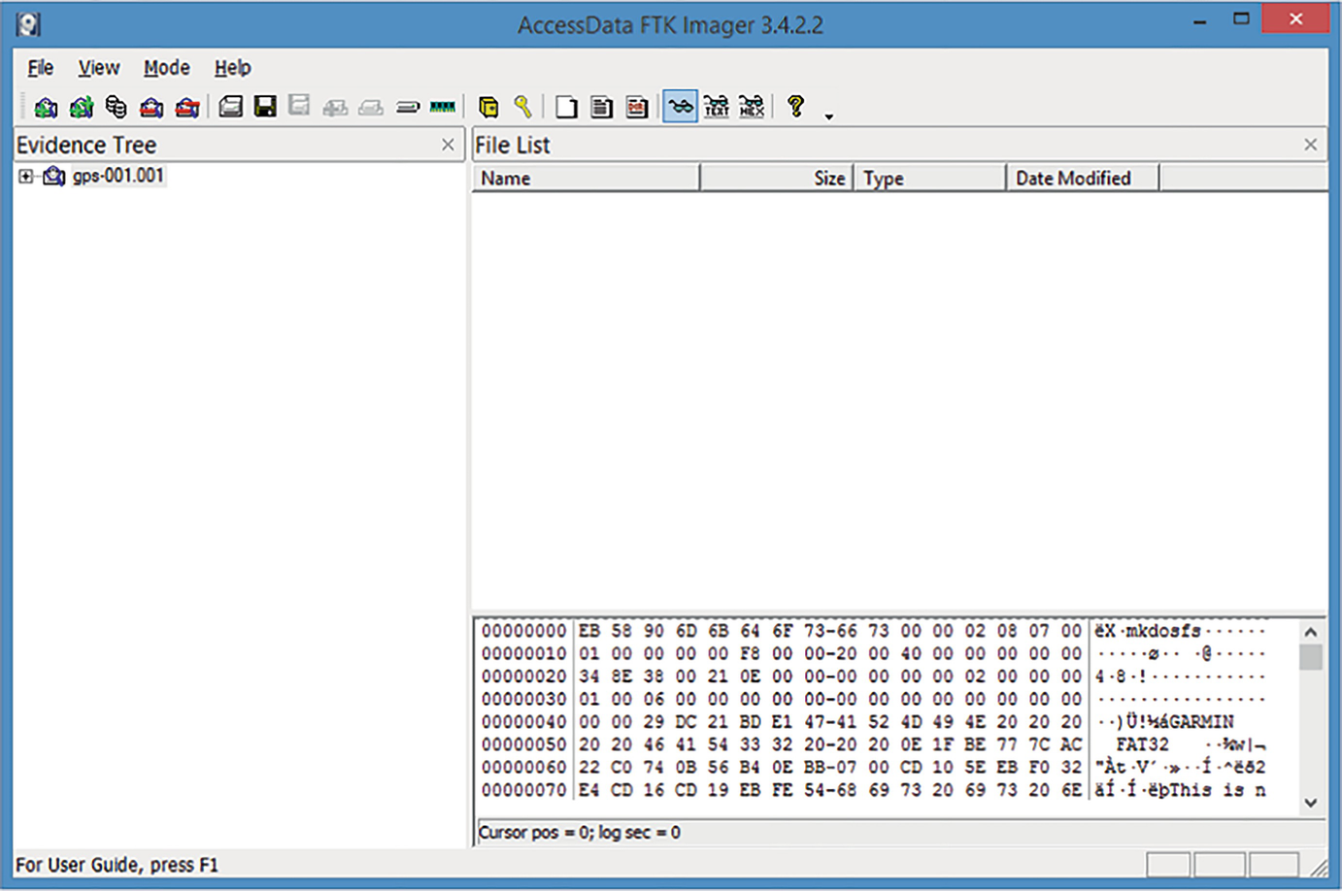Click greyed Add to Custom Content Image icon
The height and width of the screenshot is (891, 1342).
point(335,108)
